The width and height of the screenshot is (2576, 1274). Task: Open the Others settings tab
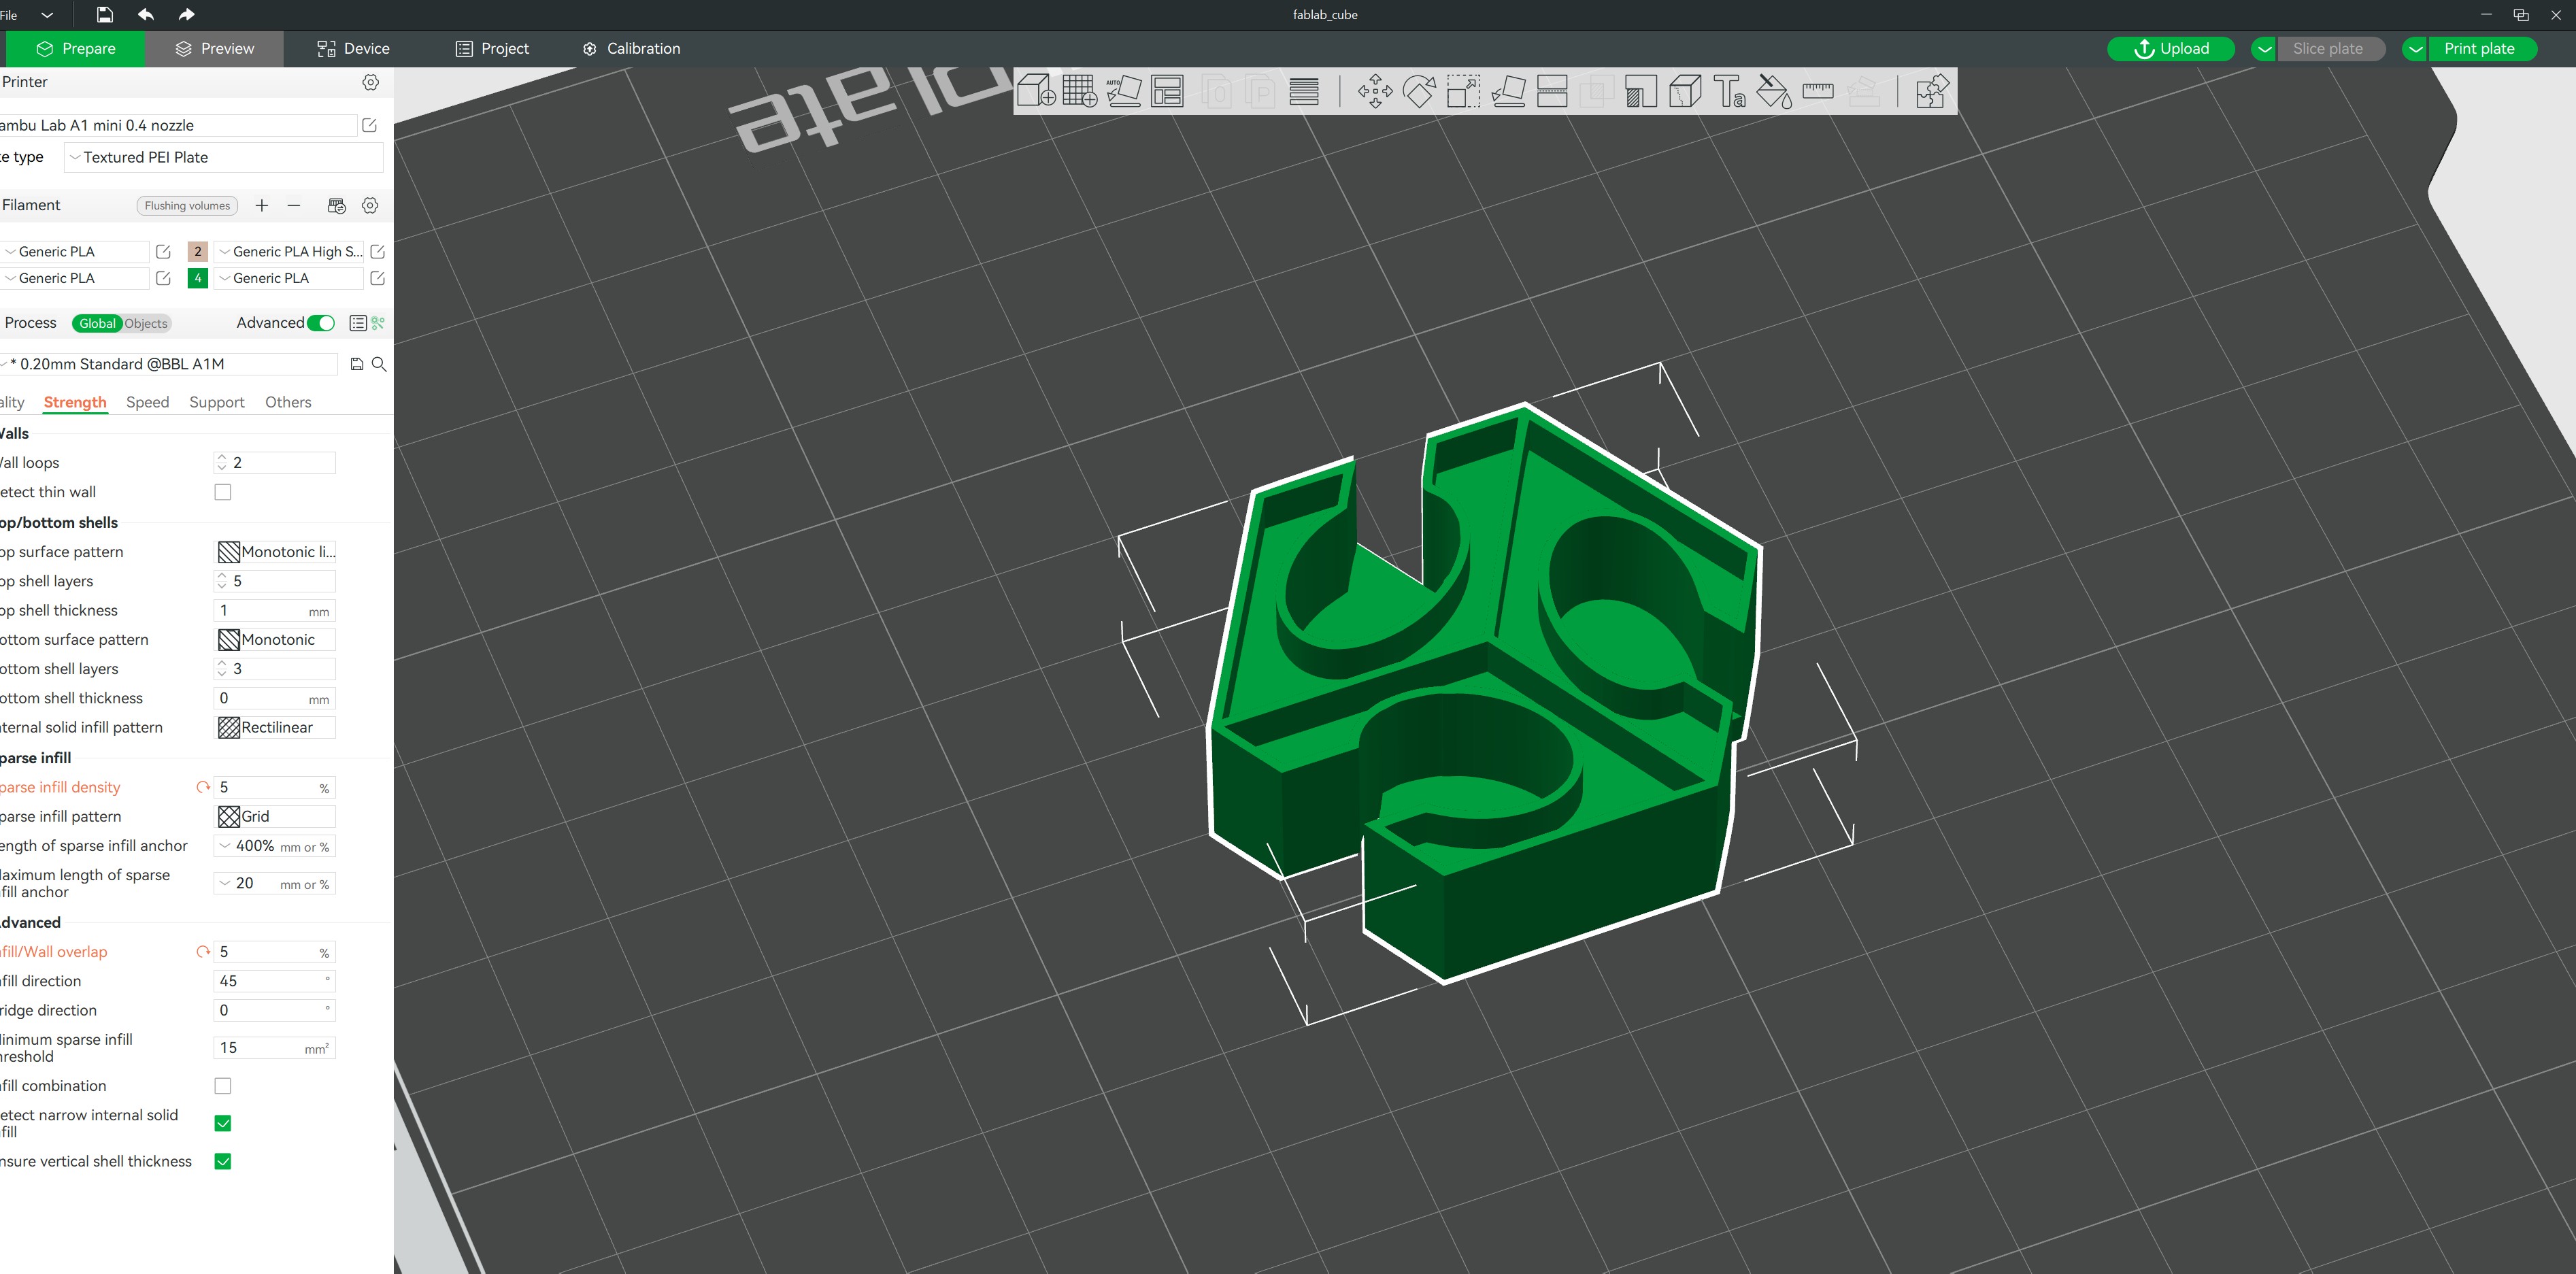(288, 402)
